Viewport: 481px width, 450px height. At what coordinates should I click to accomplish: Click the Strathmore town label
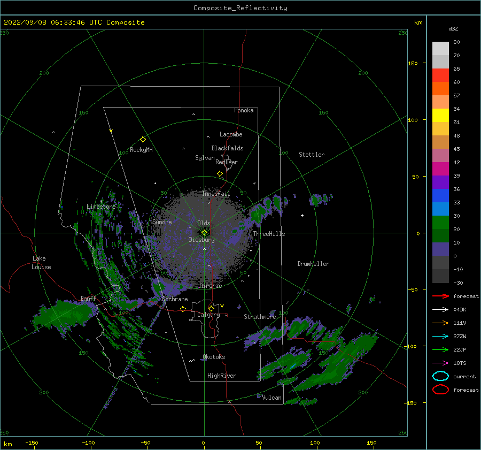coord(260,317)
